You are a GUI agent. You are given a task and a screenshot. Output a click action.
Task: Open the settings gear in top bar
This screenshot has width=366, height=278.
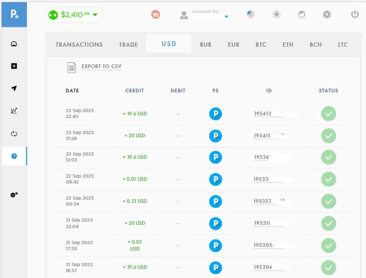point(327,14)
